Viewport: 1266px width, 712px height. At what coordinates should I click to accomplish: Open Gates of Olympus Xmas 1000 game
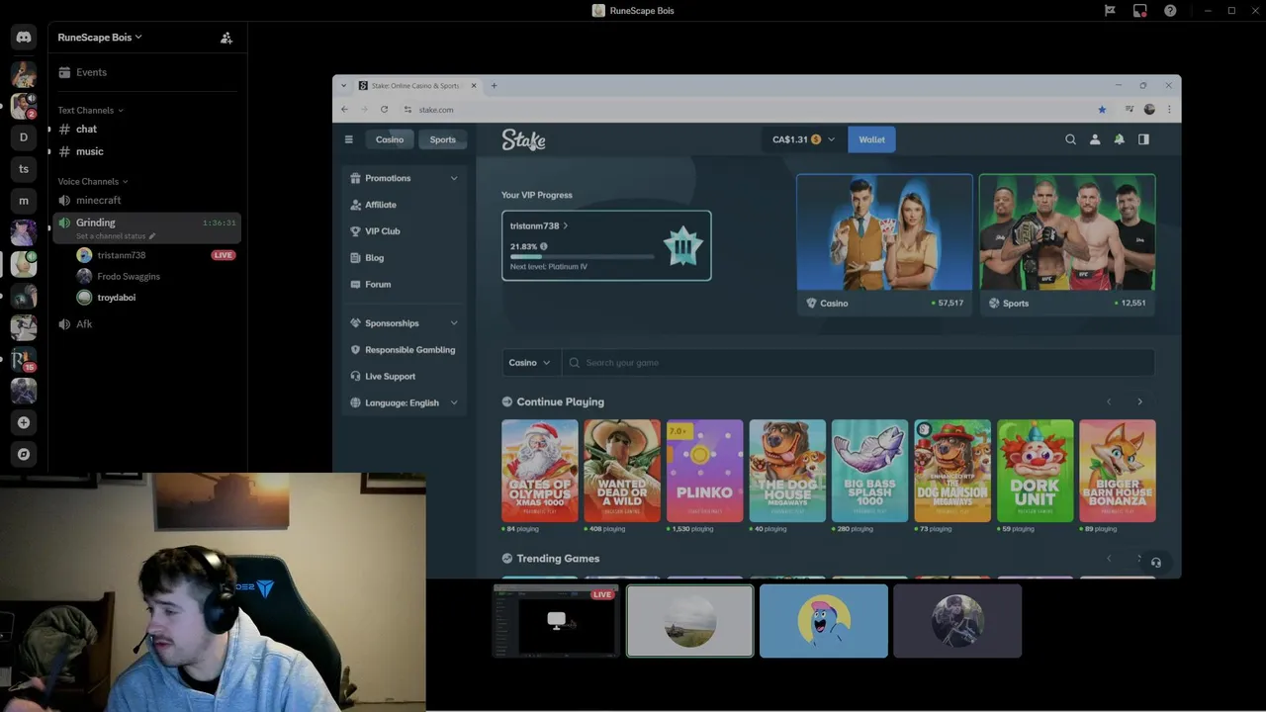coord(540,471)
